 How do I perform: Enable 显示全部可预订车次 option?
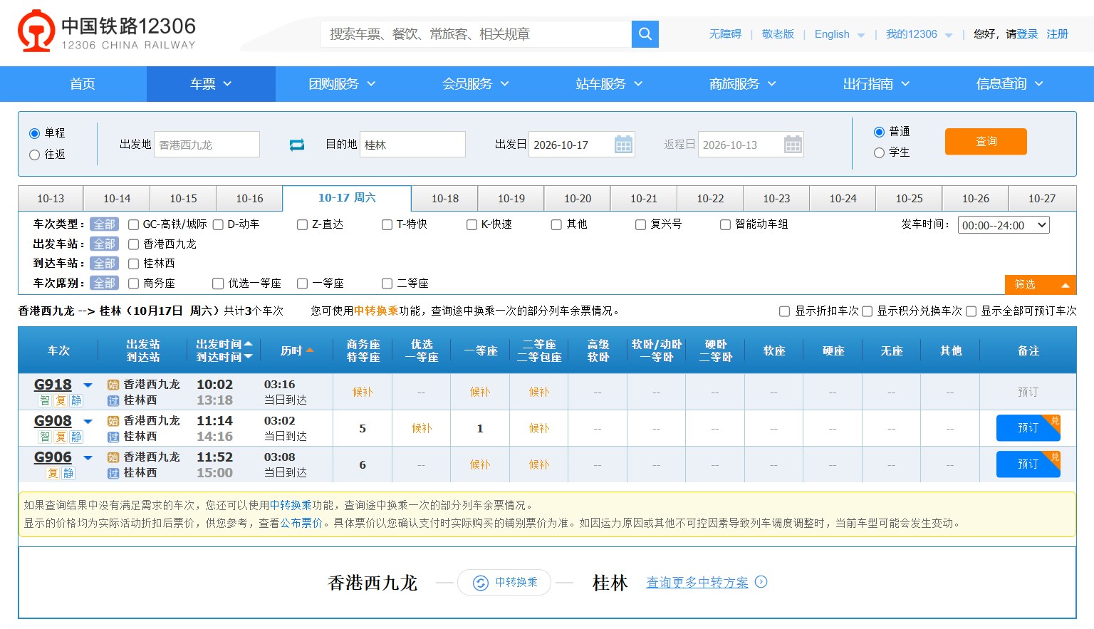(971, 311)
